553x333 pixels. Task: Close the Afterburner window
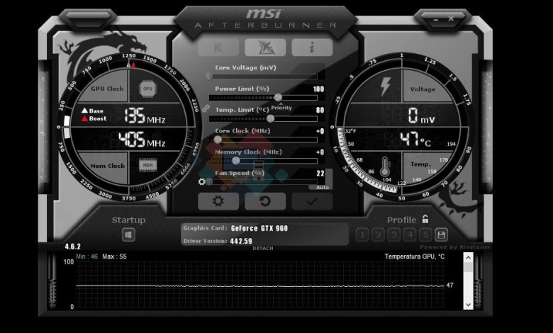451,18
